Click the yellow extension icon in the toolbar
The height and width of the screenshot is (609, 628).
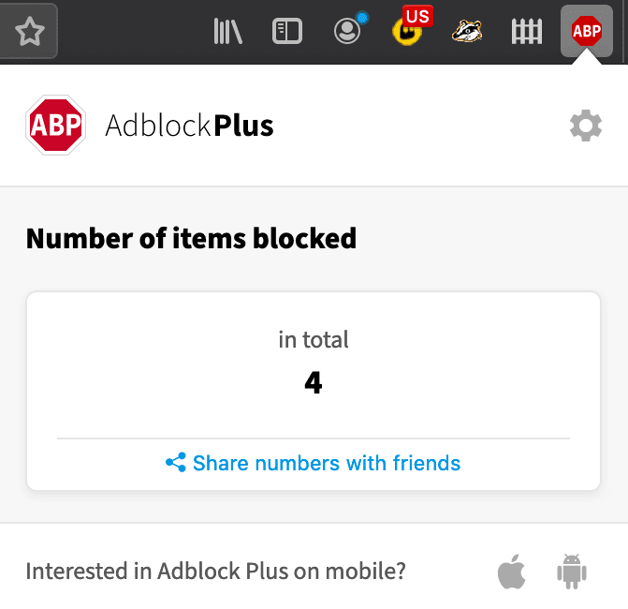(405, 36)
